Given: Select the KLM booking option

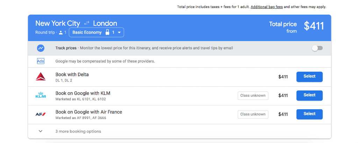Looking at the screenshot, I should tap(309, 95).
